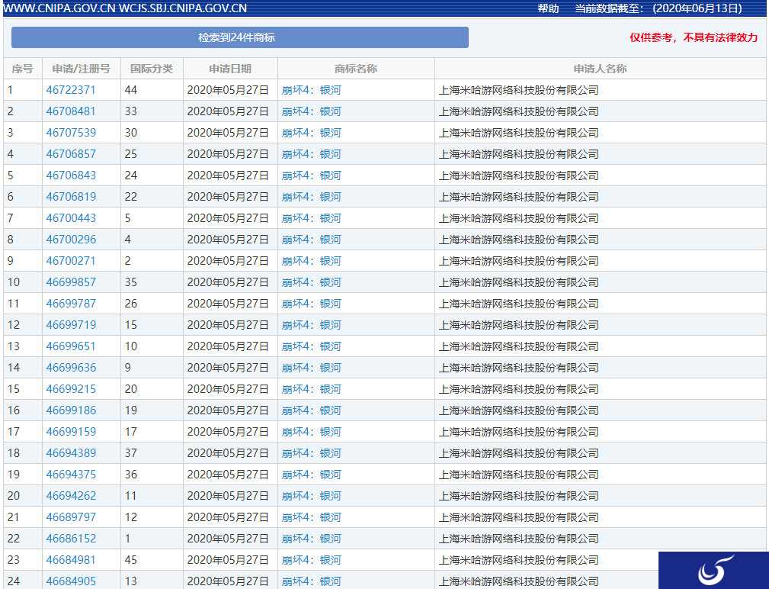
Task: Open trademark name link in row 18
Action: point(311,453)
